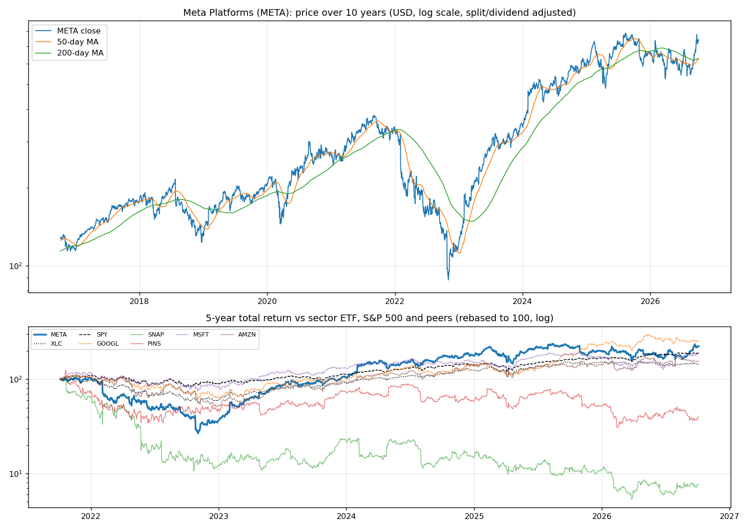
Task: Click the 2018 x-axis label on top chart
Action: (140, 301)
